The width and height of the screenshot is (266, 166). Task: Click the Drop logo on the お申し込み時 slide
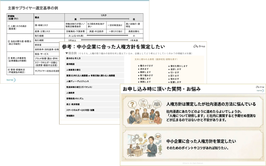tap(260, 87)
